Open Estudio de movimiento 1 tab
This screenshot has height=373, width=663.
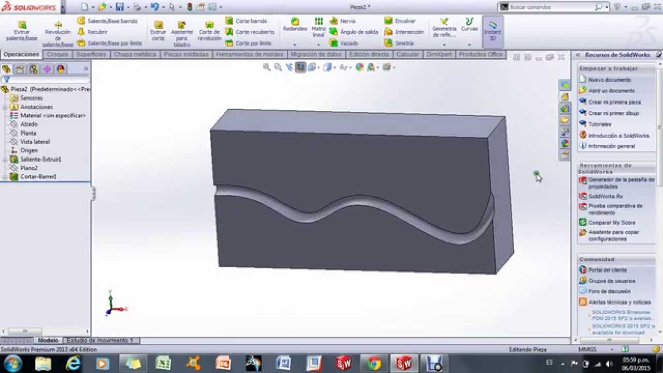(x=100, y=340)
